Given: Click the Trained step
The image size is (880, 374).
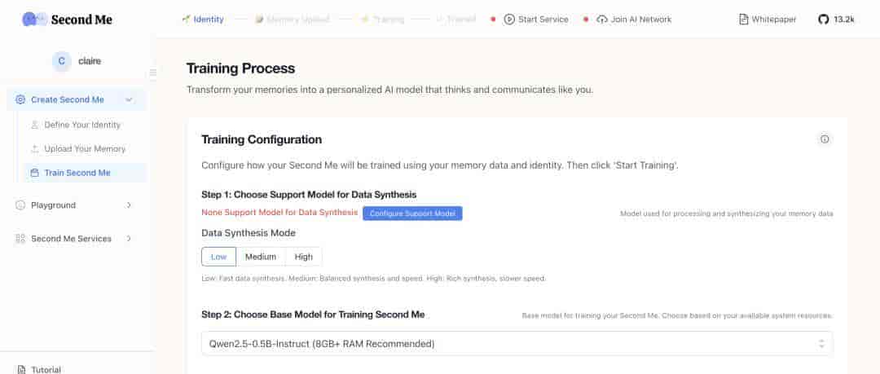Looking at the screenshot, I should coord(455,19).
